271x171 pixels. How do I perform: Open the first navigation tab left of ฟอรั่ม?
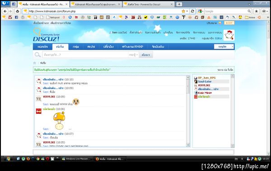tap(42, 46)
